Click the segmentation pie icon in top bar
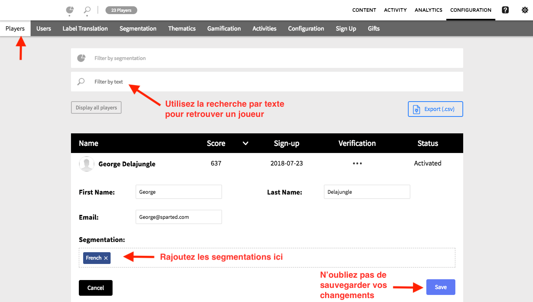 point(70,10)
